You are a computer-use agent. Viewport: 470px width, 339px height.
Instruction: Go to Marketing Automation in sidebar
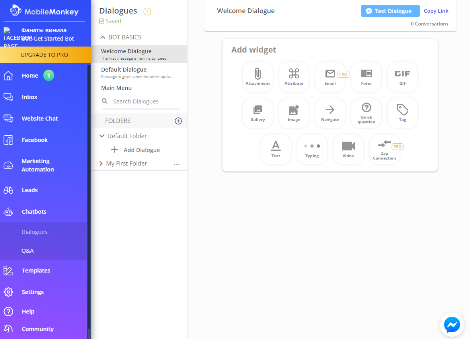tap(37, 166)
